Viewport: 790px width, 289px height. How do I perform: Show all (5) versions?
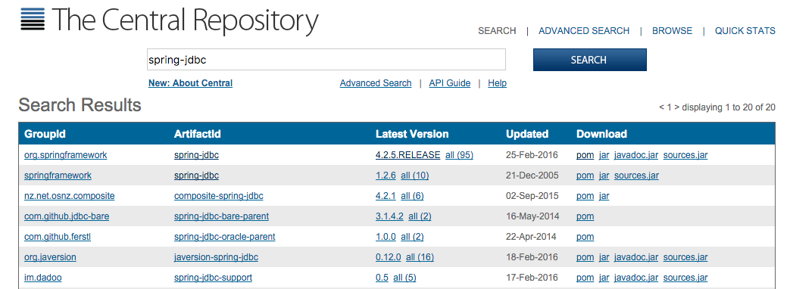(x=404, y=278)
